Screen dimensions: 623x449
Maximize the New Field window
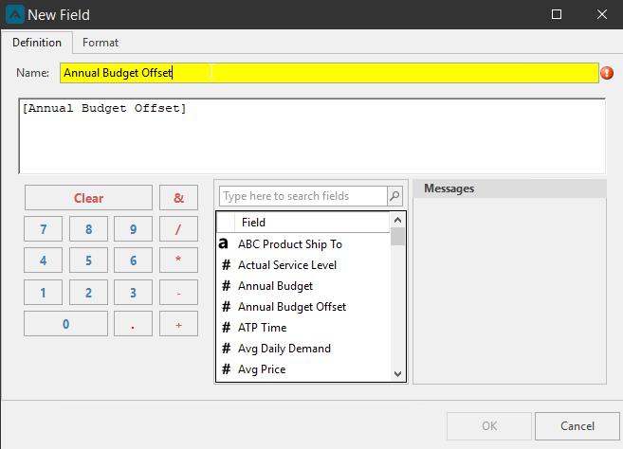557,15
